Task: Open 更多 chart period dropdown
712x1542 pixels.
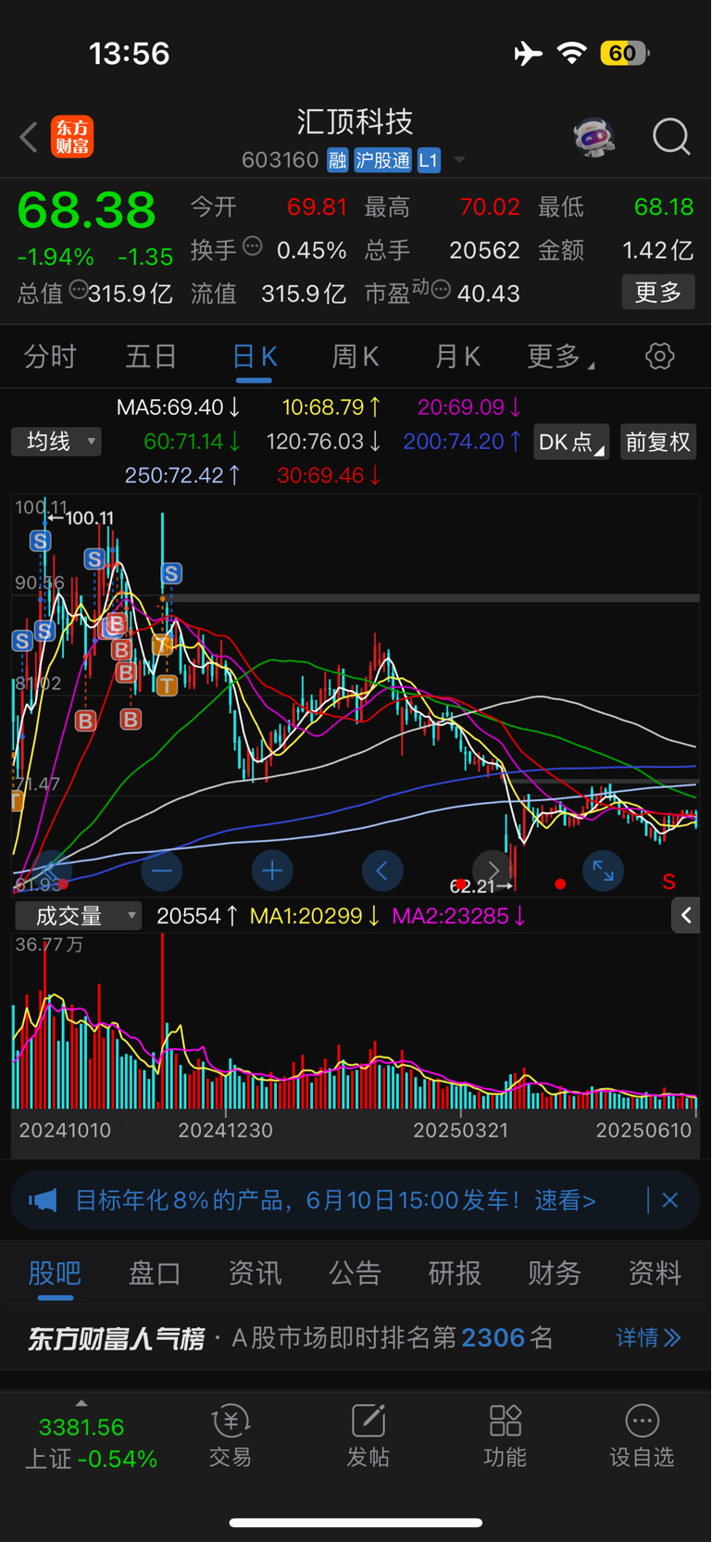Action: click(560, 357)
